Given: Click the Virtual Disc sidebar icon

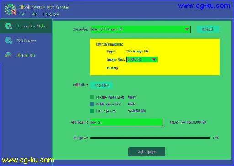Looking at the screenshot, I should (x=8, y=55).
